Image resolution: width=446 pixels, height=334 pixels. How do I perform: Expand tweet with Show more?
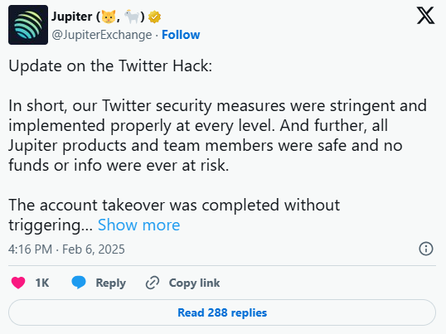[x=138, y=225]
